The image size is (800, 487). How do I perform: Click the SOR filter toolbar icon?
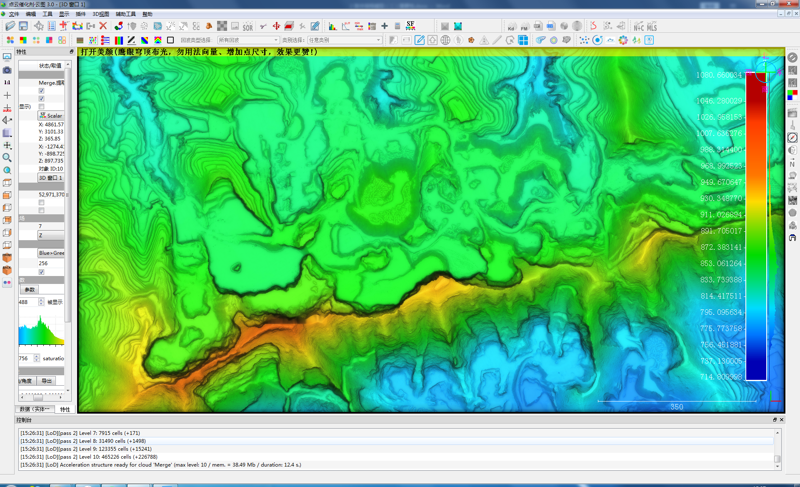(247, 27)
